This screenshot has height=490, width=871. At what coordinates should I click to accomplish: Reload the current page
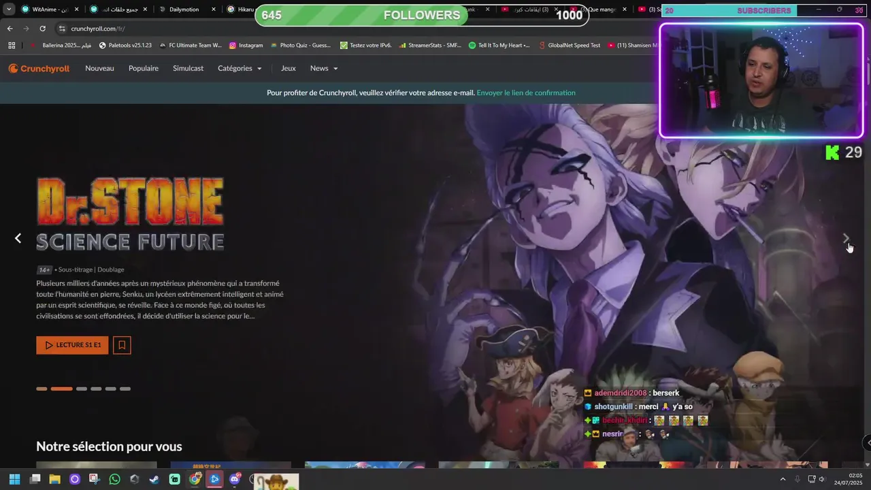pos(42,29)
